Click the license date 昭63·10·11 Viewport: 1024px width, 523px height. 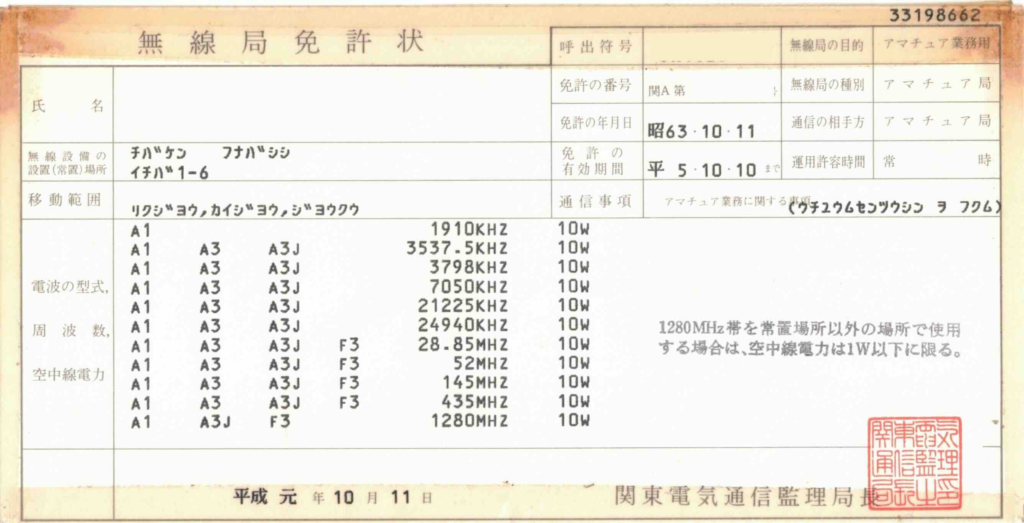(701, 131)
